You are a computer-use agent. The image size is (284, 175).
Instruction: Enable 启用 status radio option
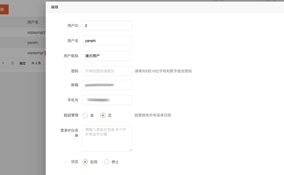point(85,162)
